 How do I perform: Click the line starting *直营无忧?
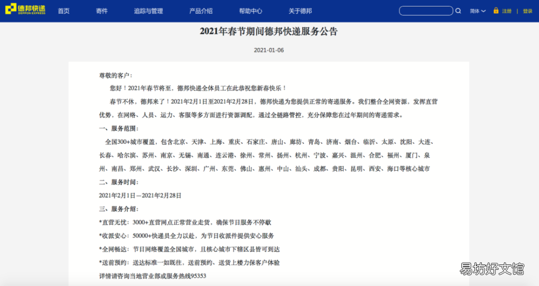pyautogui.click(x=185, y=222)
